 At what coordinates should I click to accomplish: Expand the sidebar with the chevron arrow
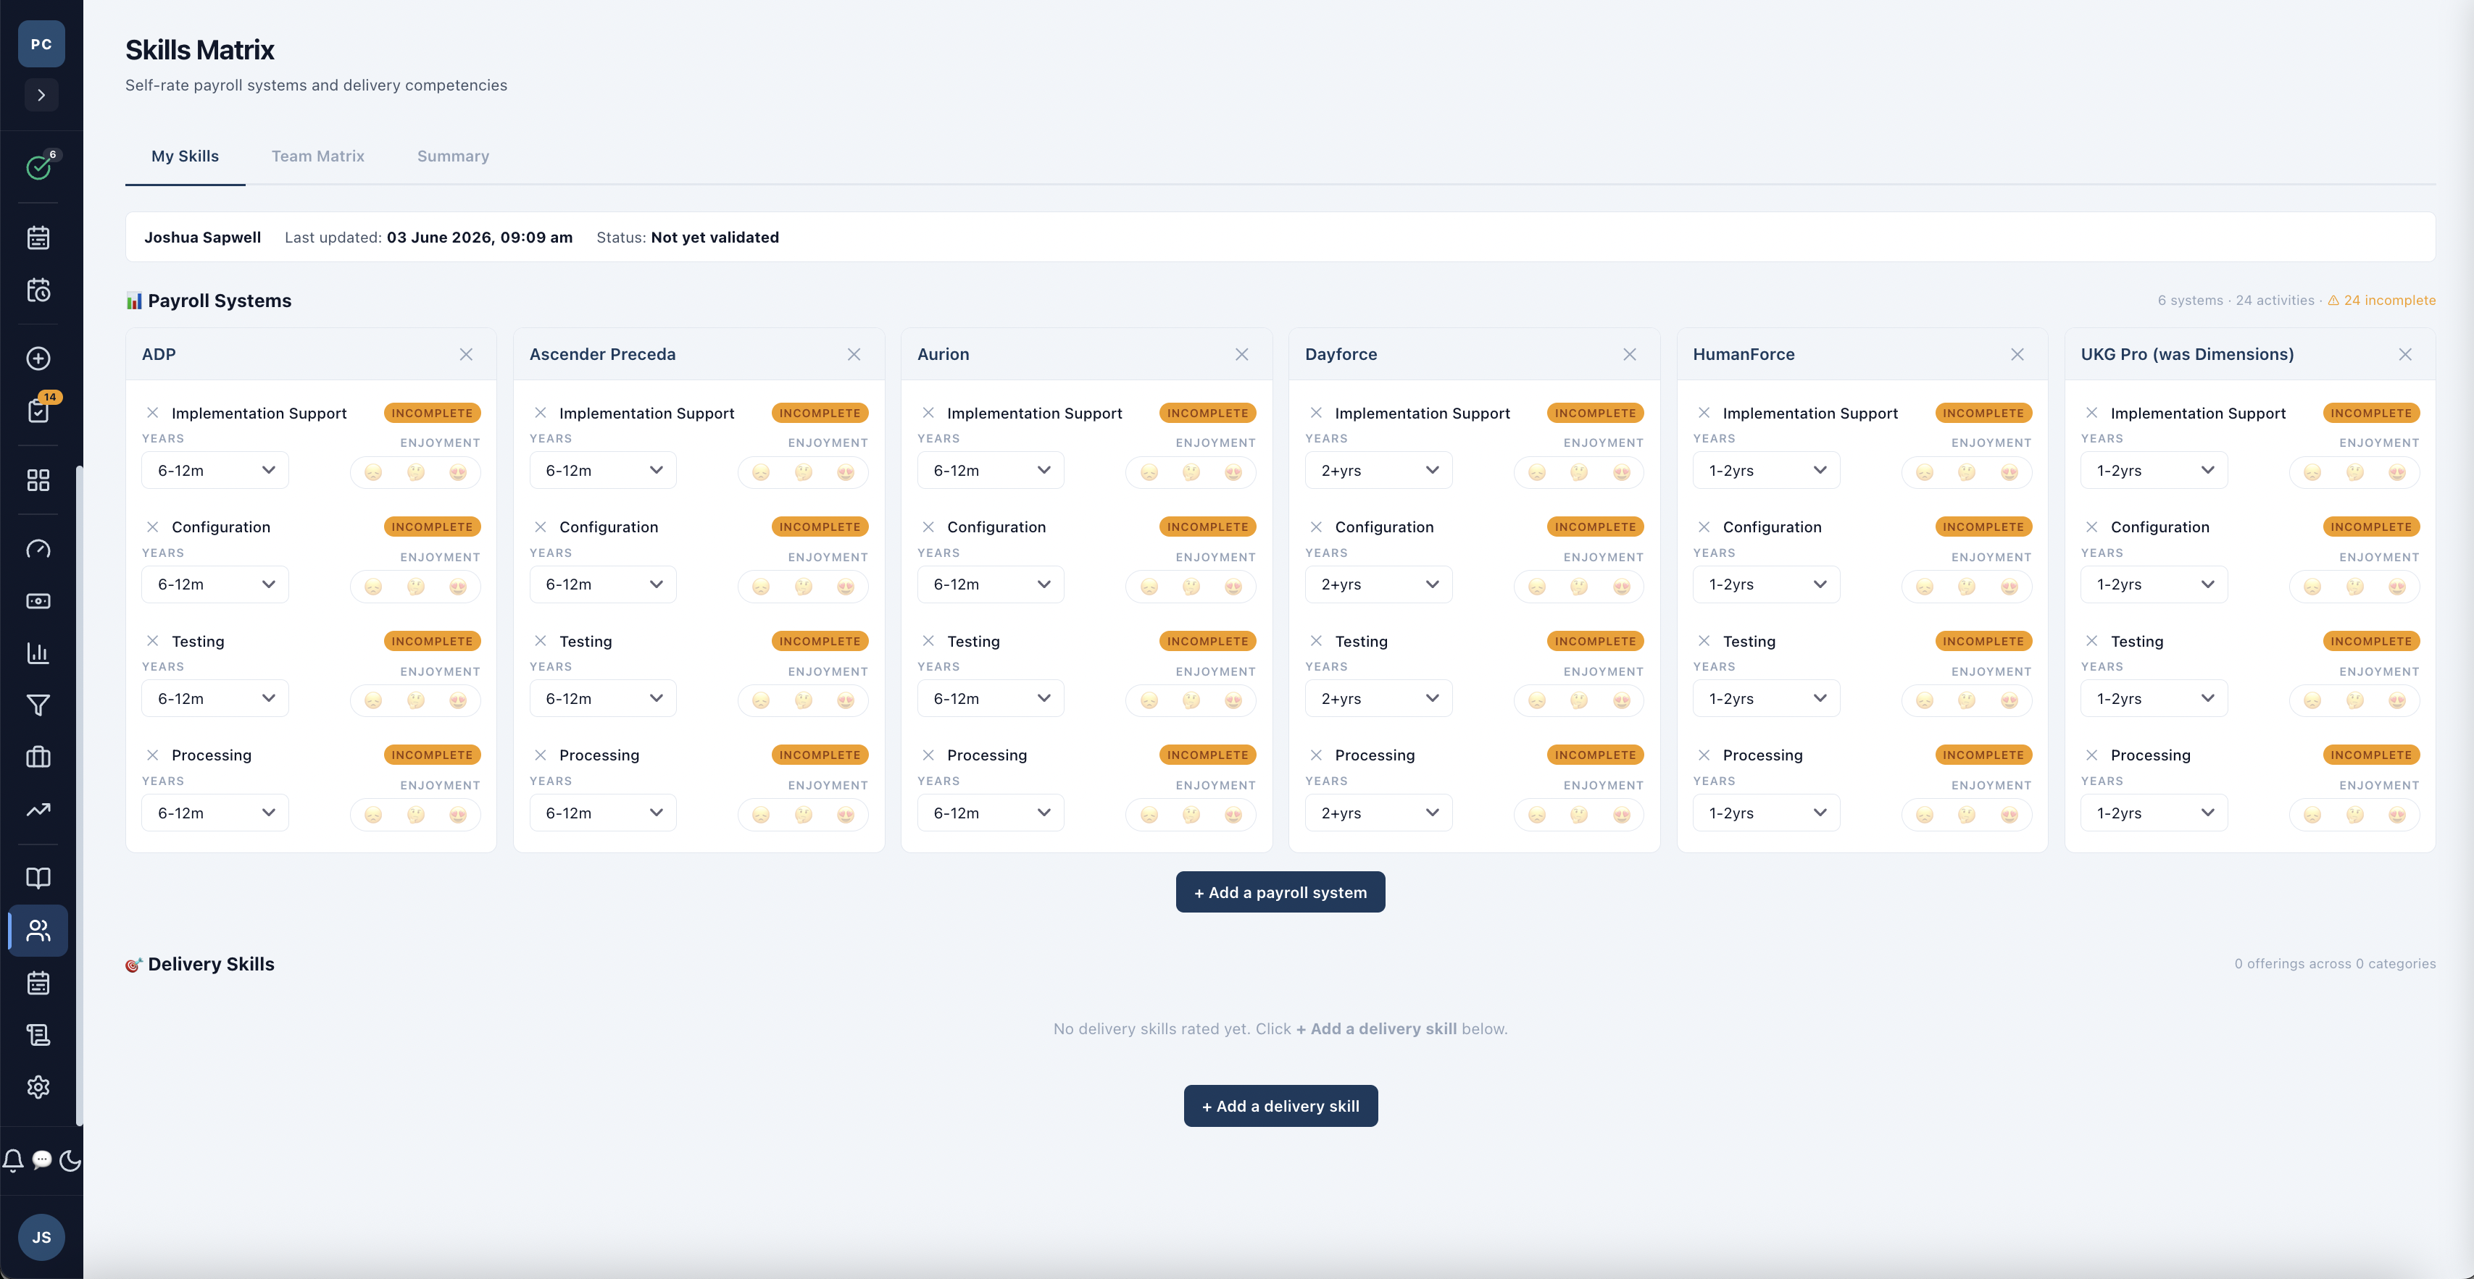pyautogui.click(x=41, y=95)
